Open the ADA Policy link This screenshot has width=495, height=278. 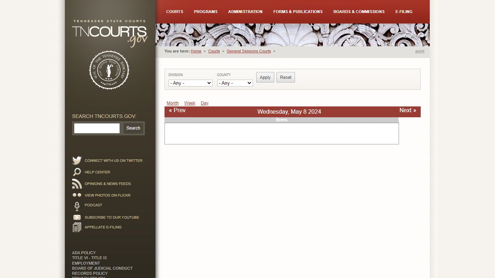(84, 253)
